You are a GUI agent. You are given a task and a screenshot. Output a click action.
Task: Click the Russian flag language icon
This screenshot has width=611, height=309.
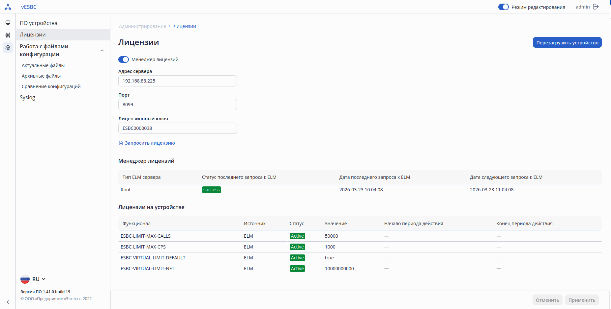(x=25, y=279)
